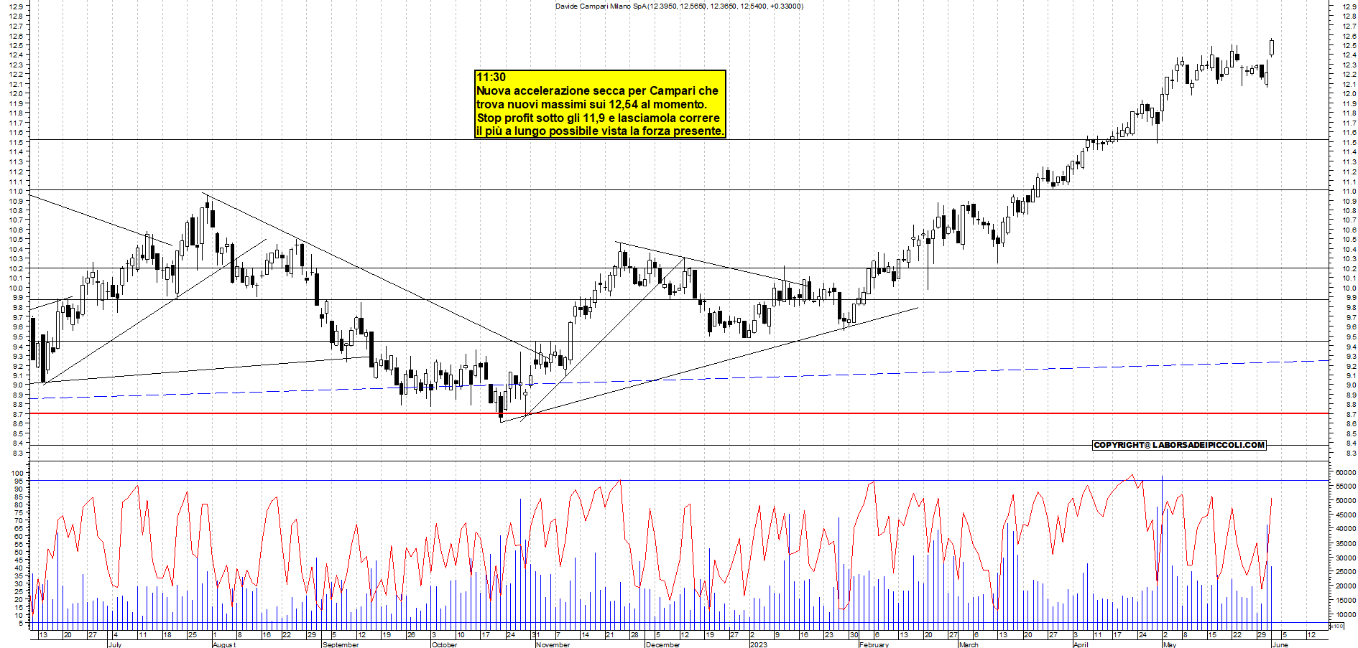Click the May month label
The height and width of the screenshot is (648, 1358).
(x=1169, y=644)
